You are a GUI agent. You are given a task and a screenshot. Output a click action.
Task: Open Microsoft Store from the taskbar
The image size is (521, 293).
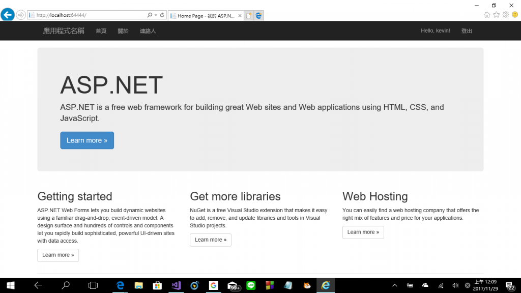157,285
